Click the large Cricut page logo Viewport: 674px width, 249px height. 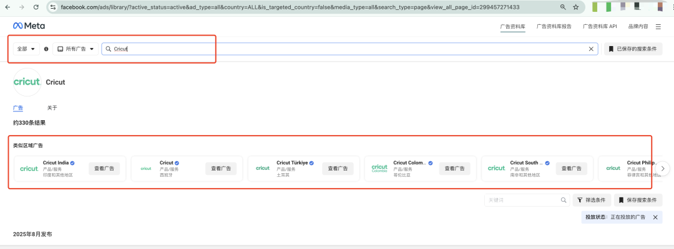pyautogui.click(x=27, y=82)
